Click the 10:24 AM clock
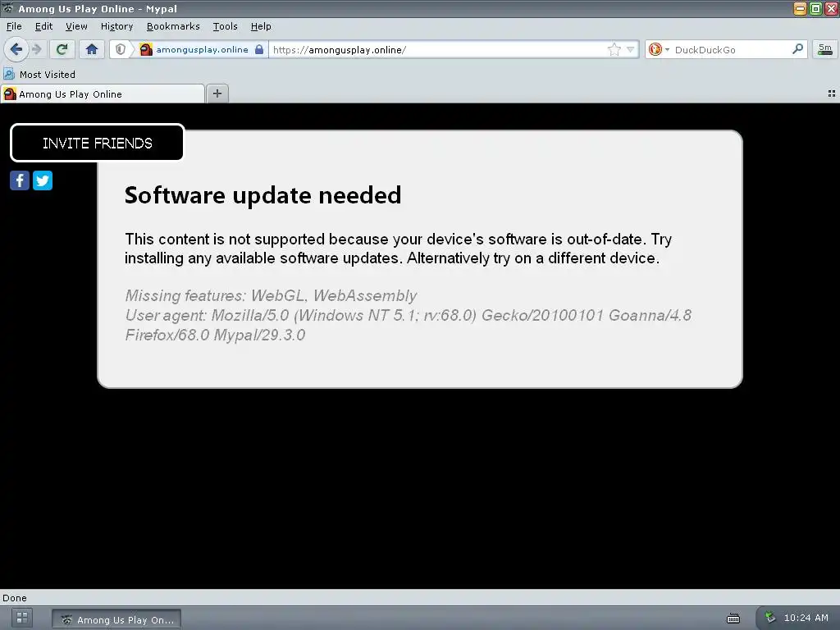The width and height of the screenshot is (840, 630). click(806, 618)
